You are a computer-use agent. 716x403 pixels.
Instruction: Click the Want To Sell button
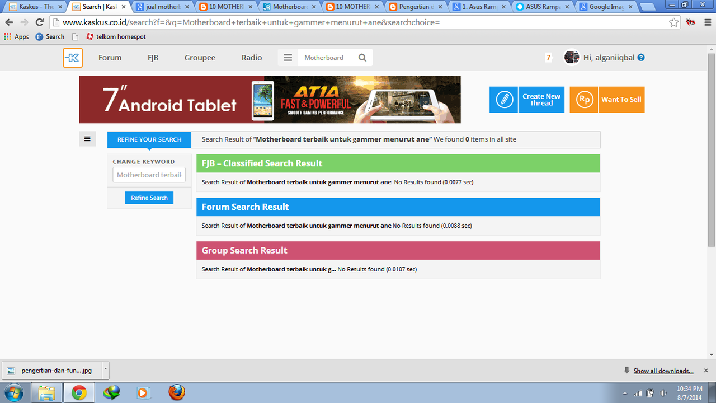(x=607, y=100)
